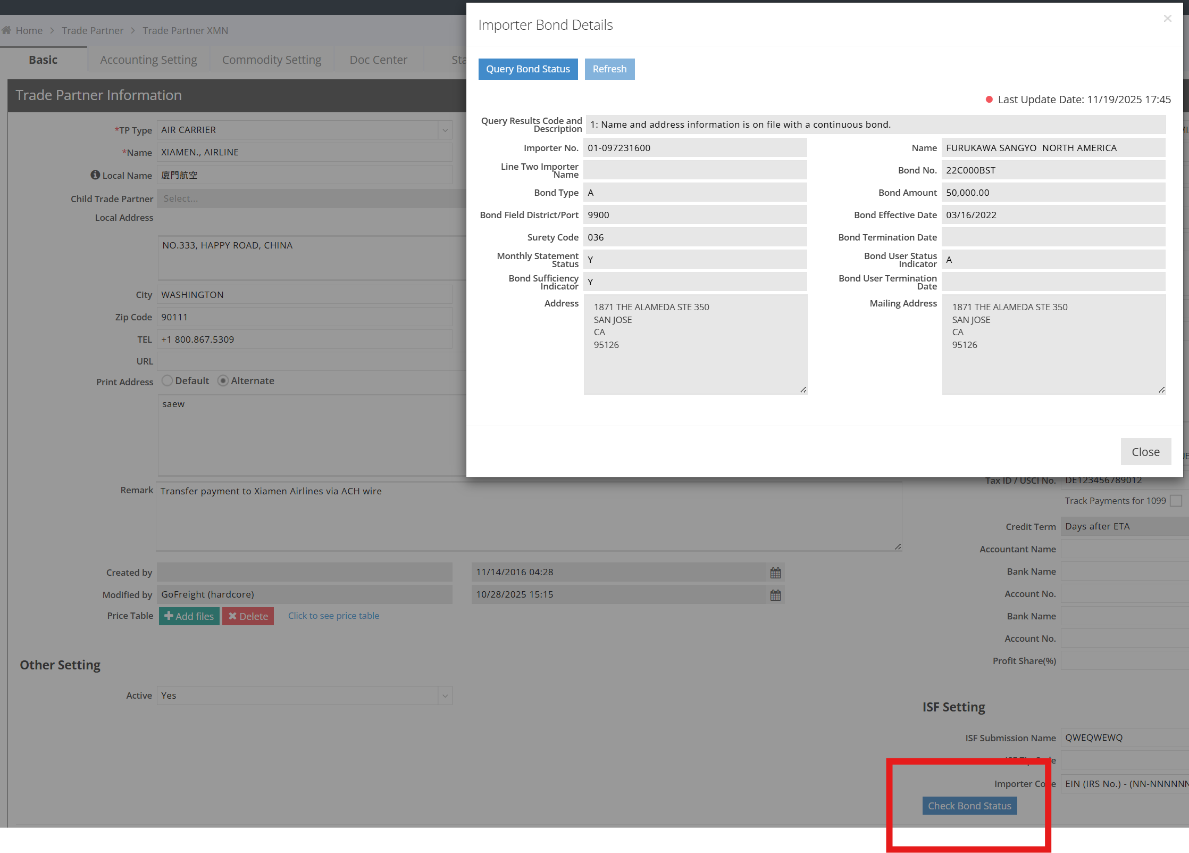Screen dimensions: 1189x853
Task: Click the red last-update status dot
Action: coord(989,100)
